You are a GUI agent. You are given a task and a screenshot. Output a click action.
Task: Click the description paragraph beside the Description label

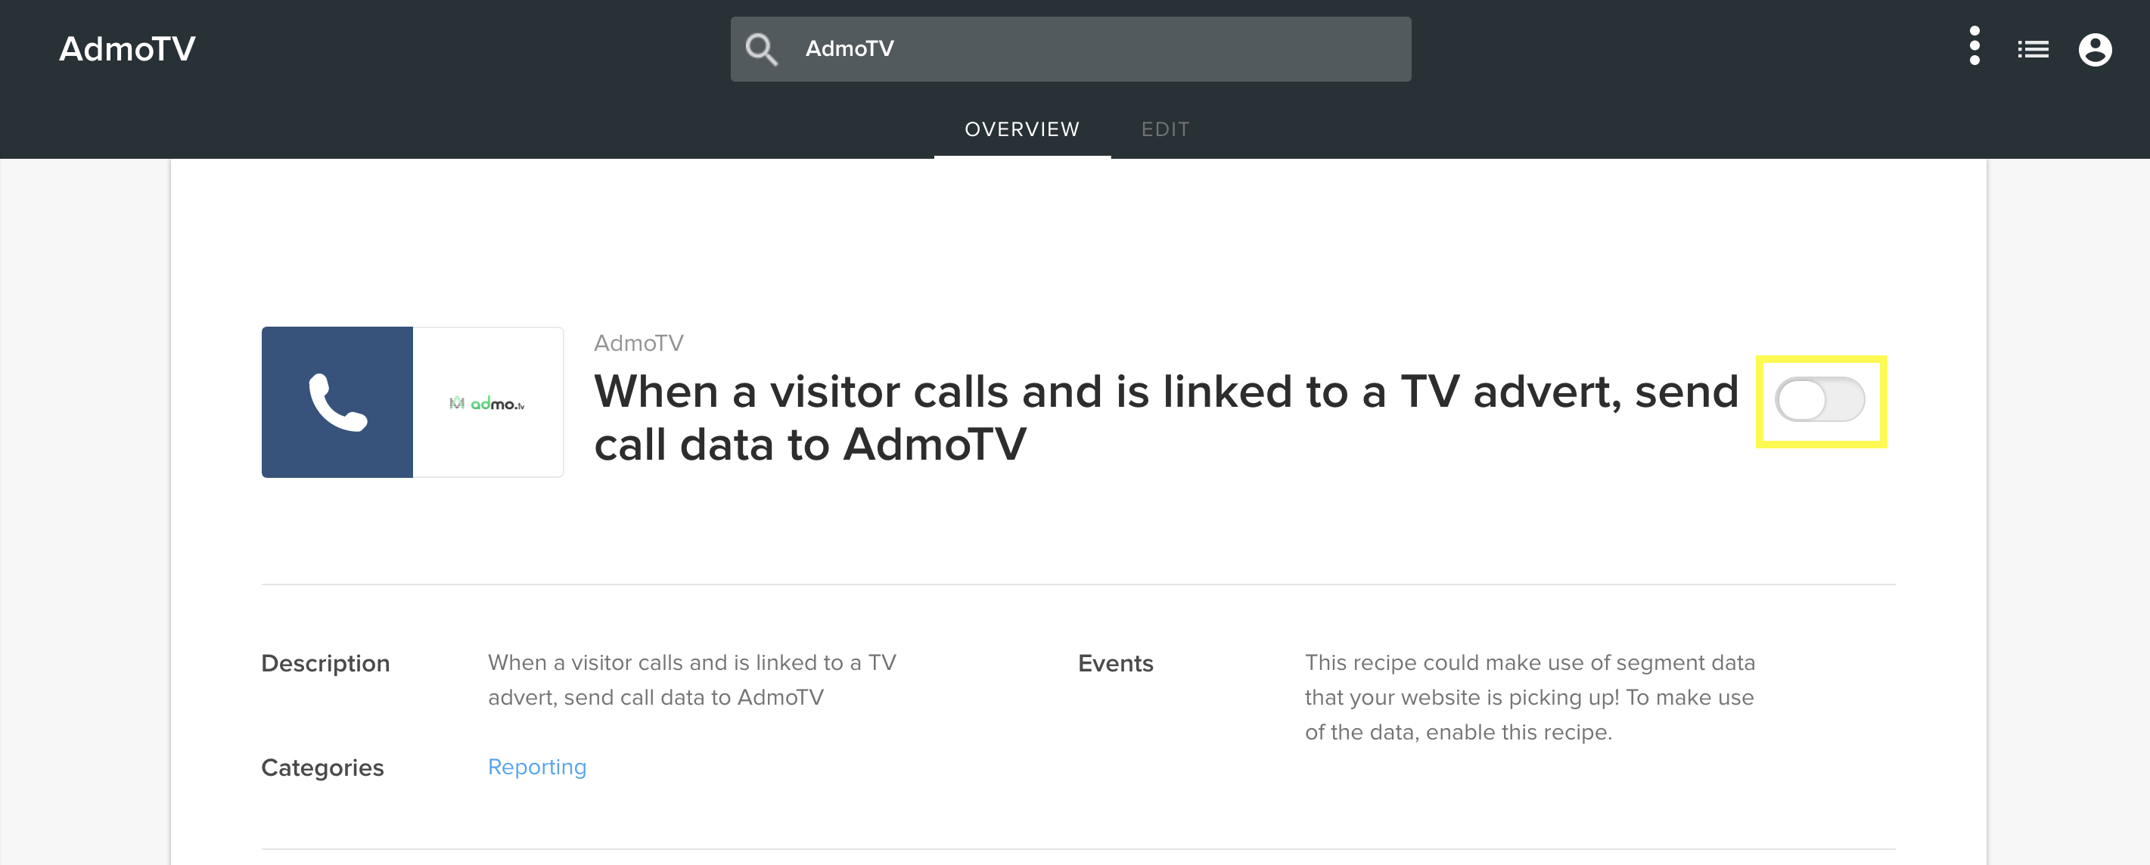(x=692, y=680)
